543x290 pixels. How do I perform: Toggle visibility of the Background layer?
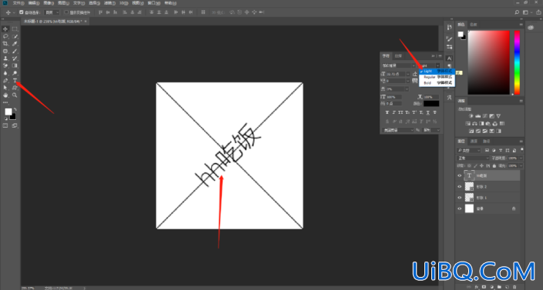pyautogui.click(x=460, y=208)
